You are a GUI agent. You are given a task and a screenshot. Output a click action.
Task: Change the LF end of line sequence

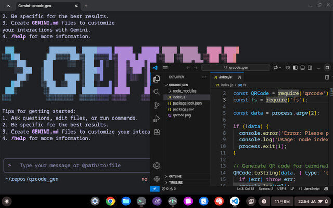point(292,189)
